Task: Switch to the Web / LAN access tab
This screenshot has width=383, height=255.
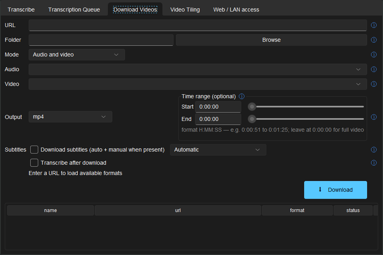Action: point(236,10)
